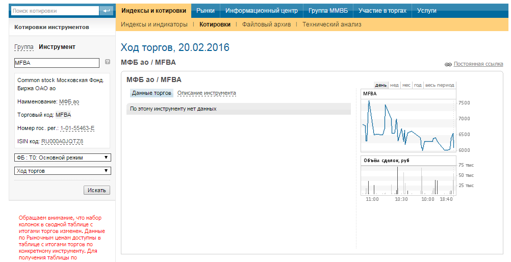
Task: Expand the Ход торгов dropdown
Action: point(63,171)
